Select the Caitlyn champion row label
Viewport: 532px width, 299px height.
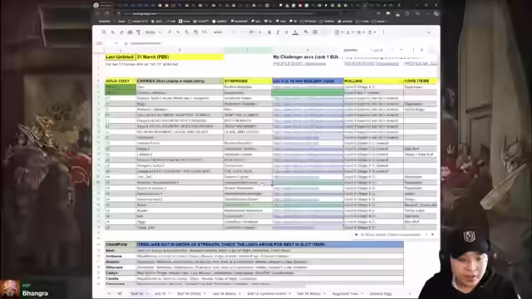121,273
